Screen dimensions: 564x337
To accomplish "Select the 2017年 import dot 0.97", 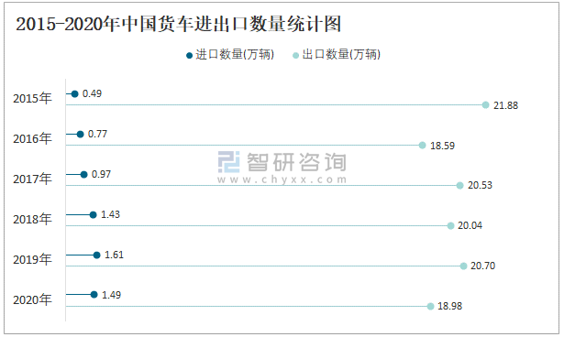I will pos(83,175).
